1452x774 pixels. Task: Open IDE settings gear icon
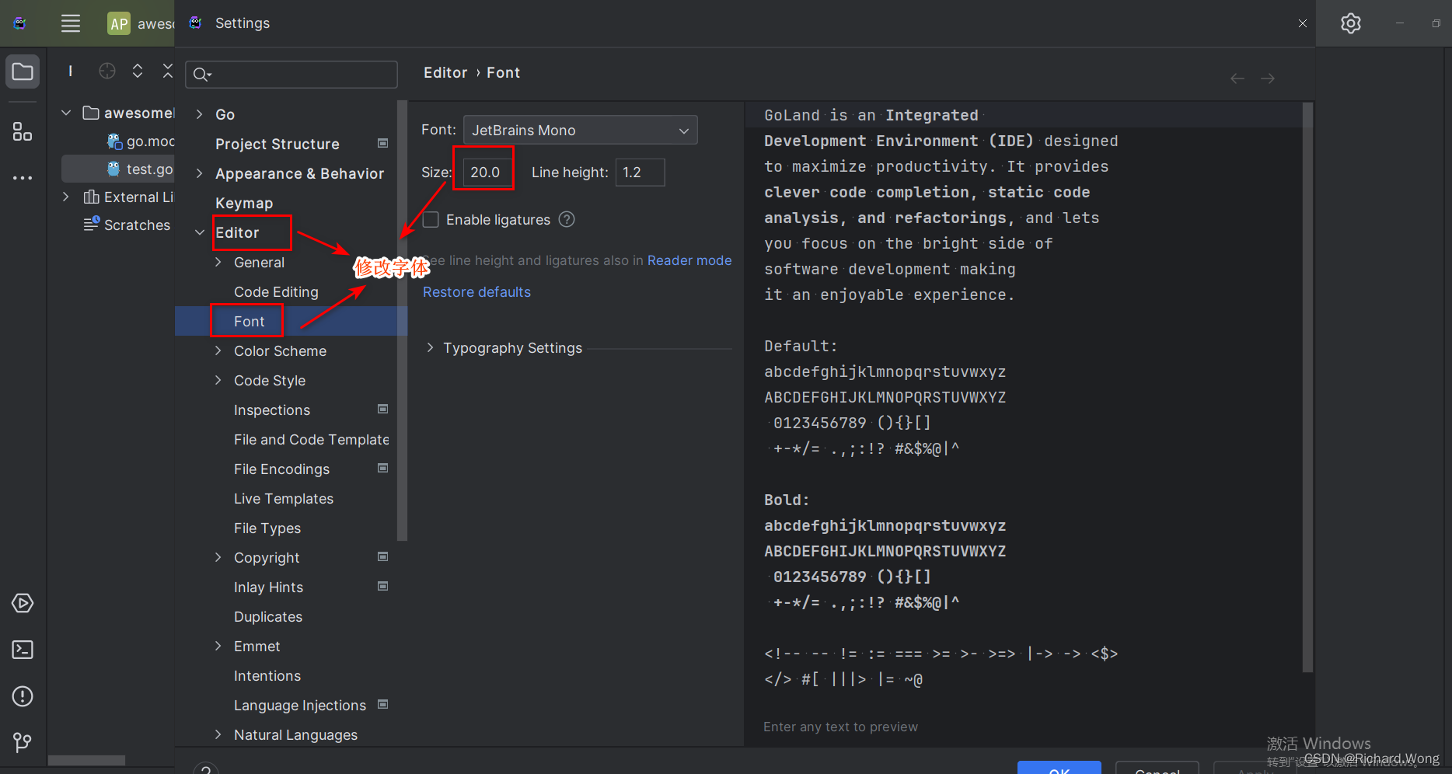(1351, 23)
